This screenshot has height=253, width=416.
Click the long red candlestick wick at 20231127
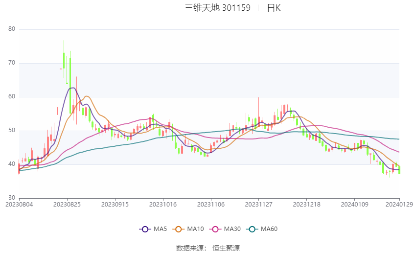259,113
